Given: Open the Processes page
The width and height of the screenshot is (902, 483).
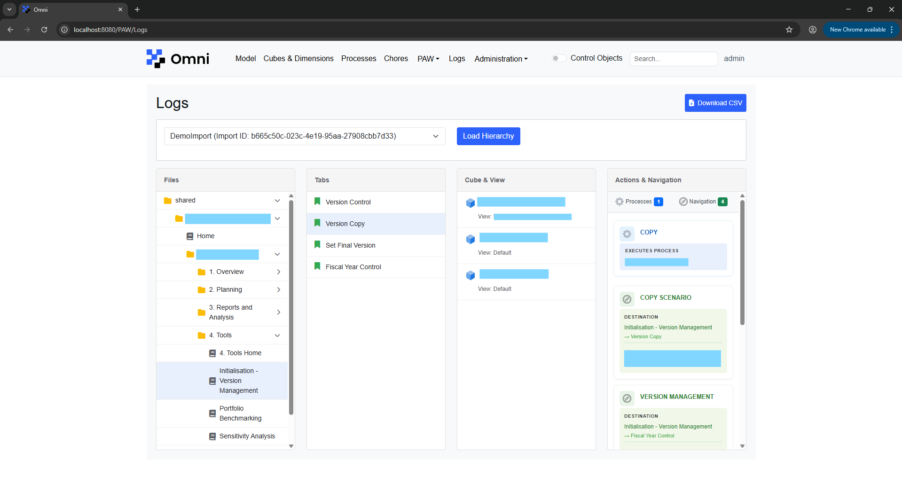Looking at the screenshot, I should [359, 59].
